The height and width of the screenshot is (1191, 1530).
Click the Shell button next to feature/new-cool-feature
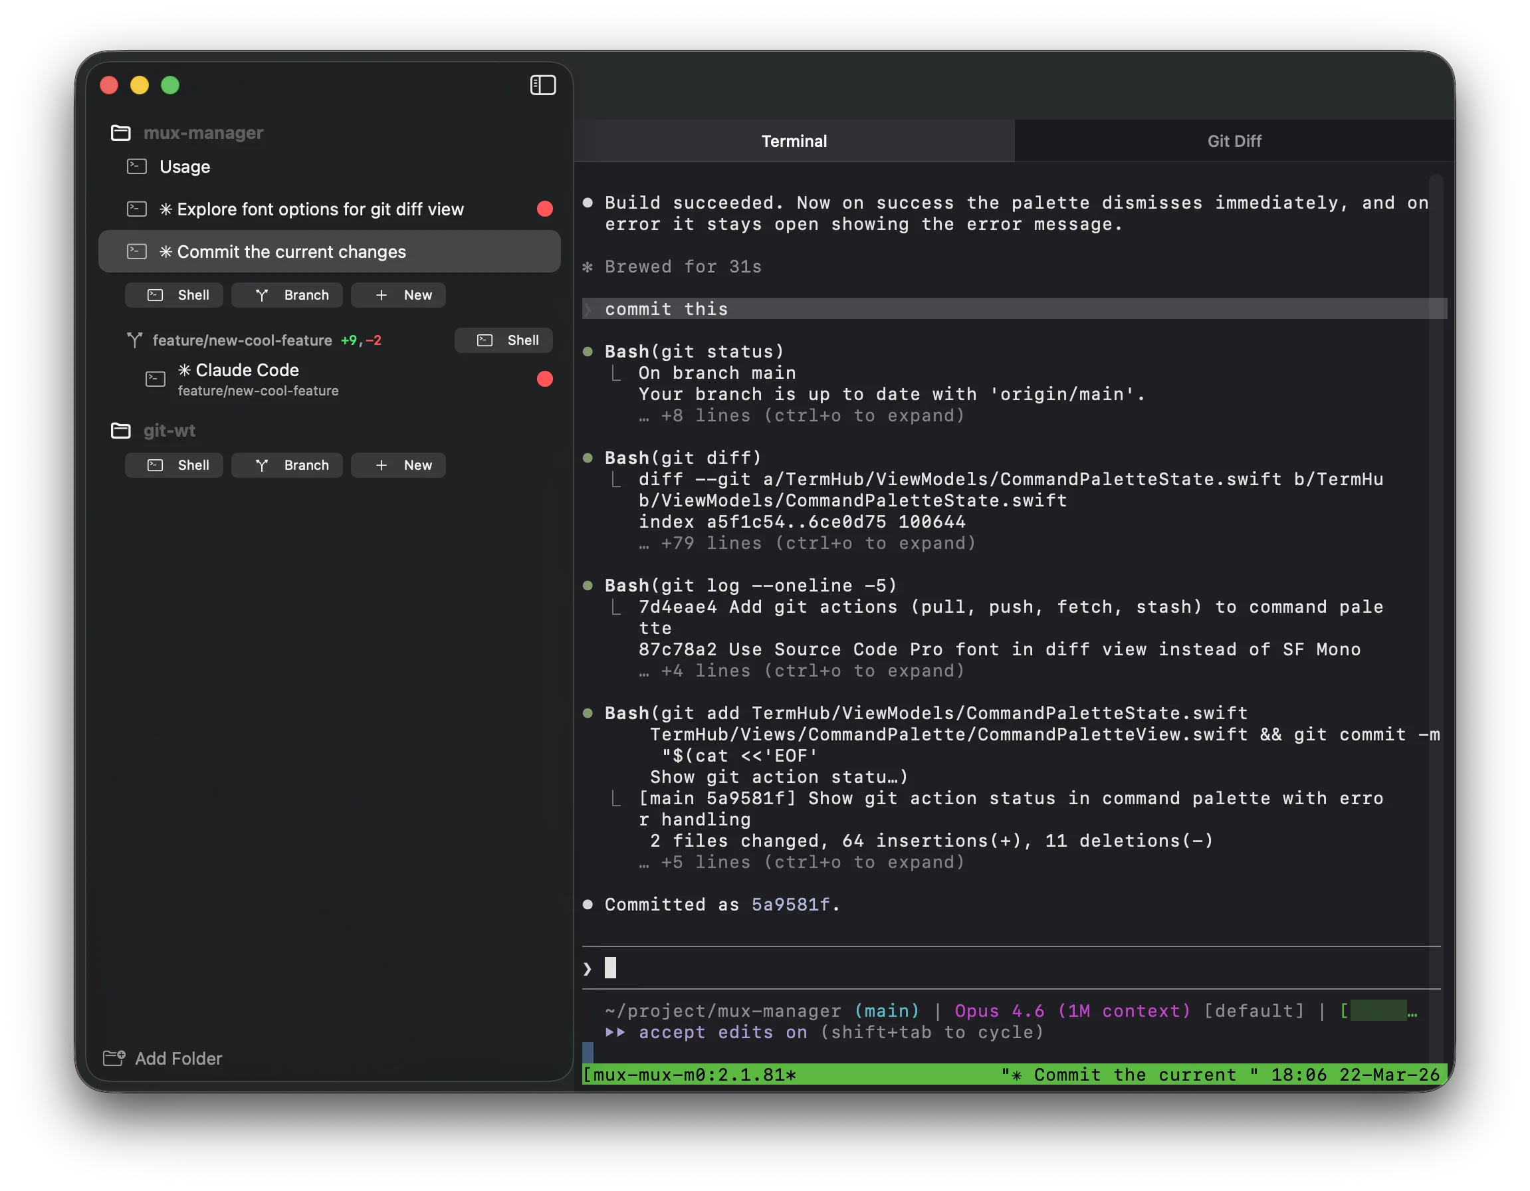click(503, 340)
